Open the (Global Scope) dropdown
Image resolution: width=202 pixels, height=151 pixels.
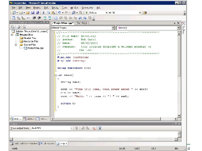coord(113,28)
